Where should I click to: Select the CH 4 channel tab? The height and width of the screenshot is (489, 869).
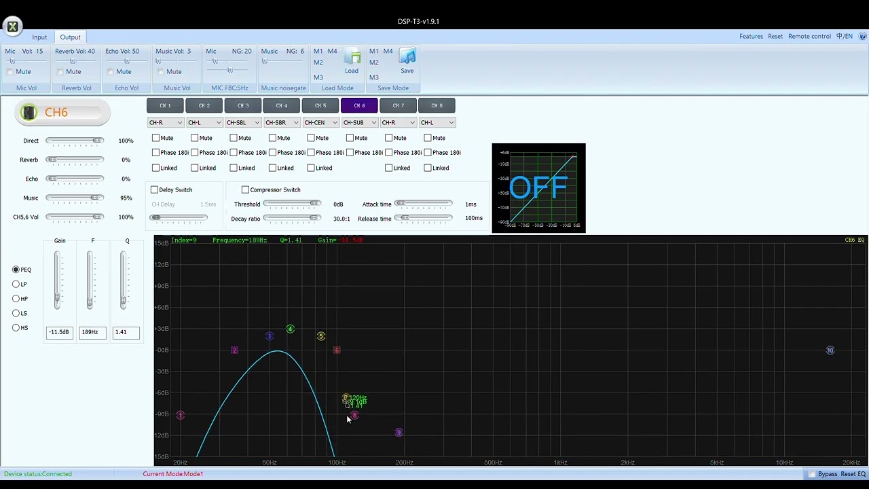[282, 106]
